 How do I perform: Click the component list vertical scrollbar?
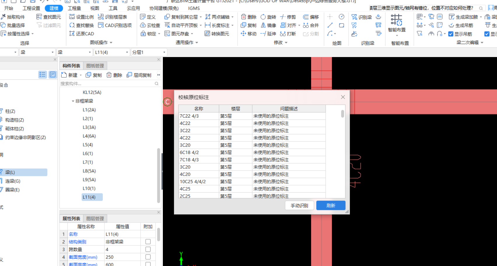pos(158,175)
